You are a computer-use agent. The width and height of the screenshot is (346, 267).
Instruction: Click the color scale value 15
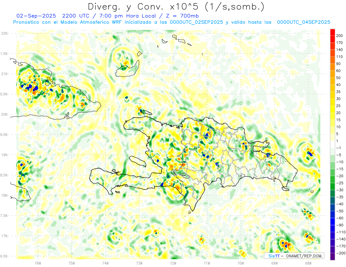click(339, 120)
